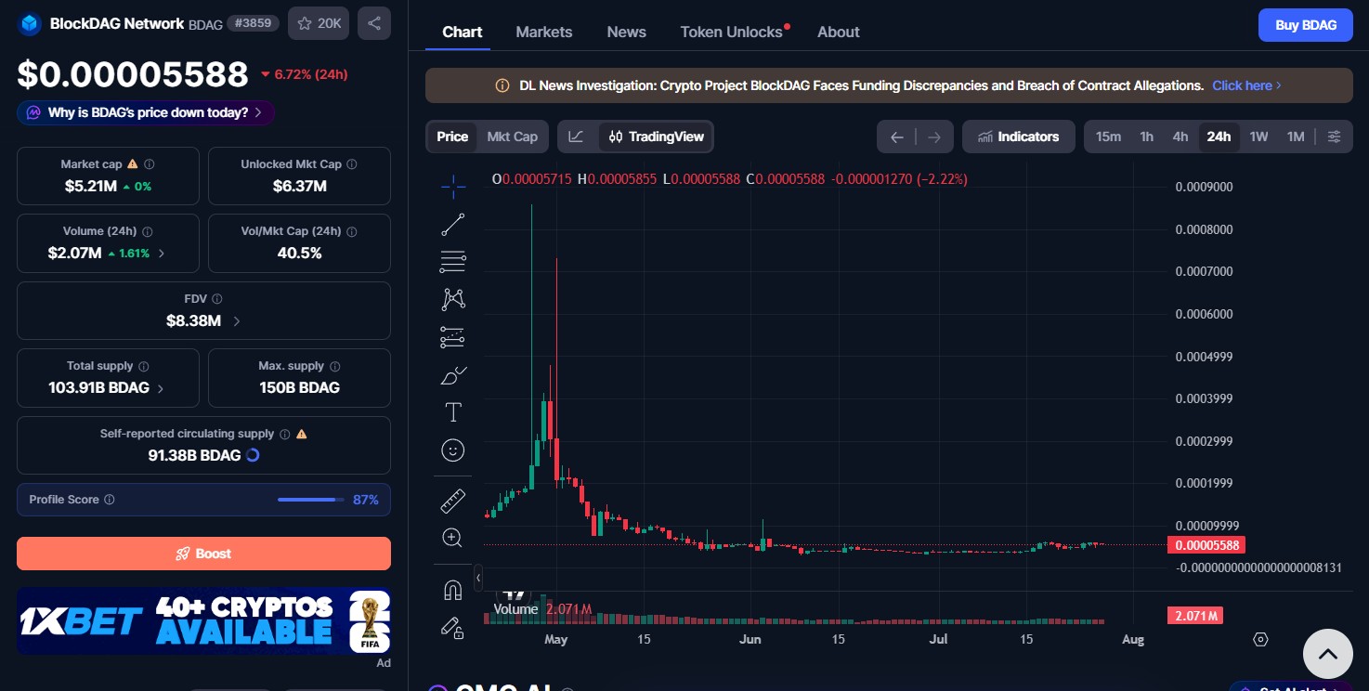Click the Market cap info icon
This screenshot has height=691, width=1369.
[x=150, y=163]
